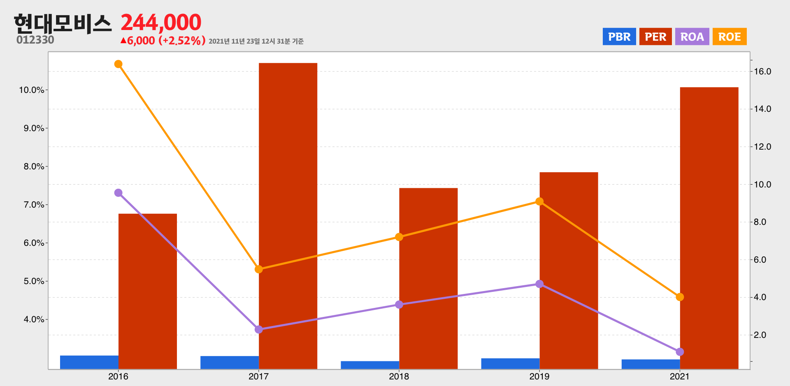The image size is (790, 386).
Task: Click the 2018 red PER bar
Action: click(x=428, y=279)
